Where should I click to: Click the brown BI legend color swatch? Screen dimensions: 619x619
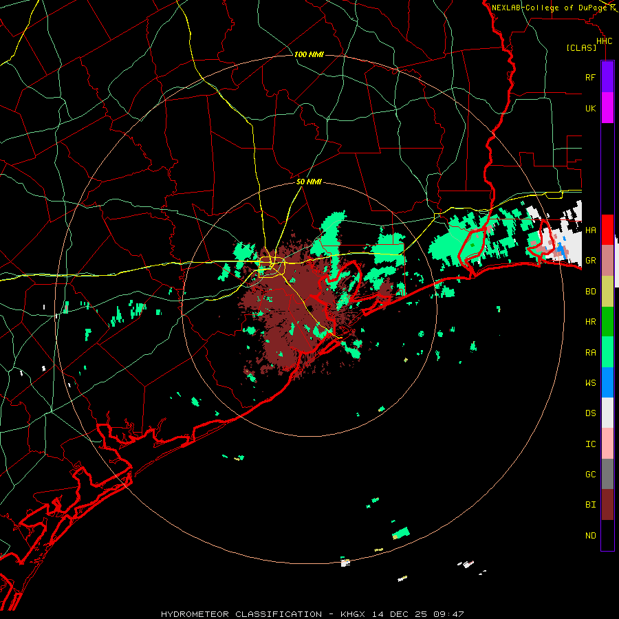click(x=607, y=505)
